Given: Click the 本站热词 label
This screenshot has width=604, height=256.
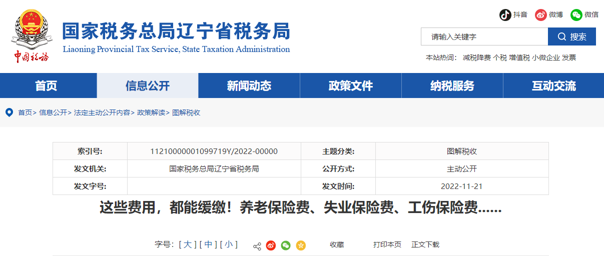Looking at the screenshot, I should (x=442, y=57).
